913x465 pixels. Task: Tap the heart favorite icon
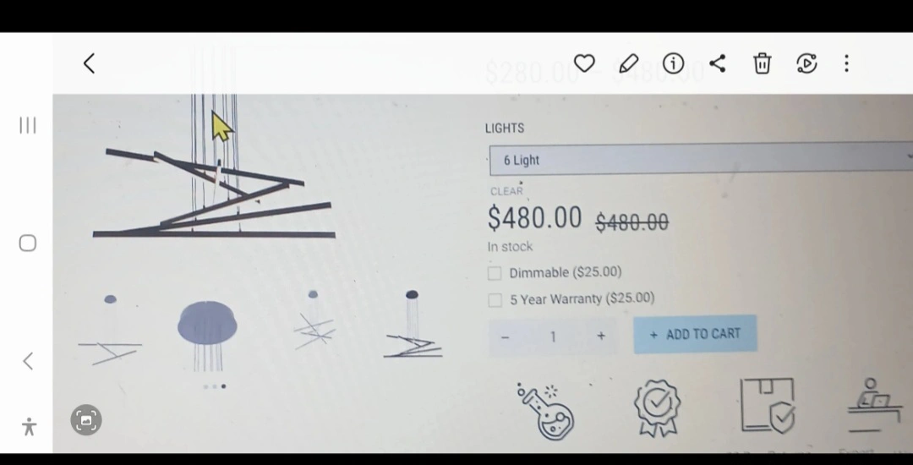584,63
